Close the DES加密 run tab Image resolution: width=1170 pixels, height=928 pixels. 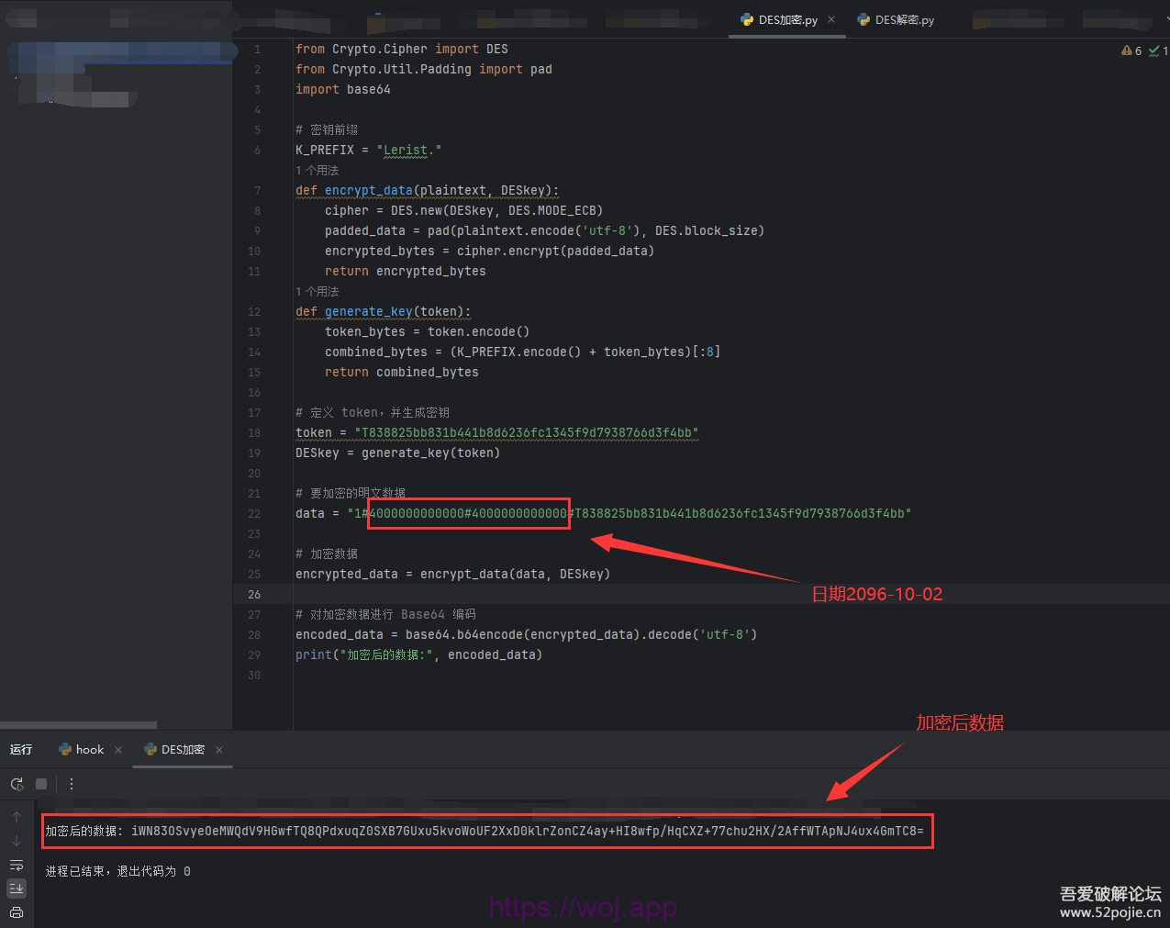tap(219, 750)
